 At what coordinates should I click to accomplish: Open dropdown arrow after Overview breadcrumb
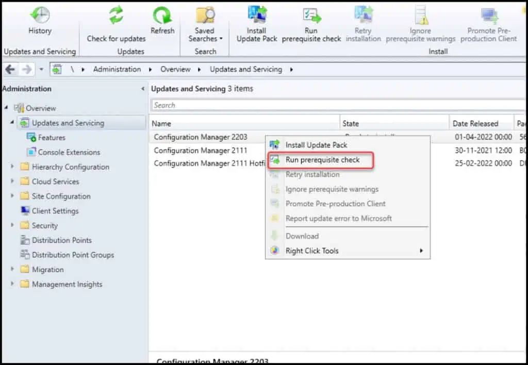(x=200, y=70)
